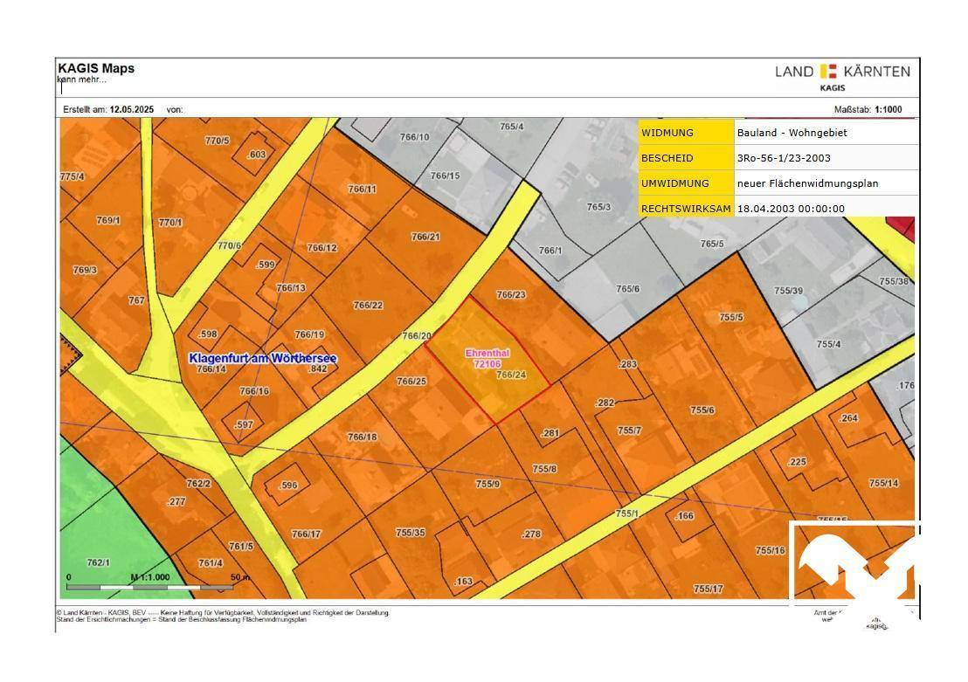Viewport: 968px width, 682px height.
Task: Click grey parcel label 766/1
Action: point(550,251)
